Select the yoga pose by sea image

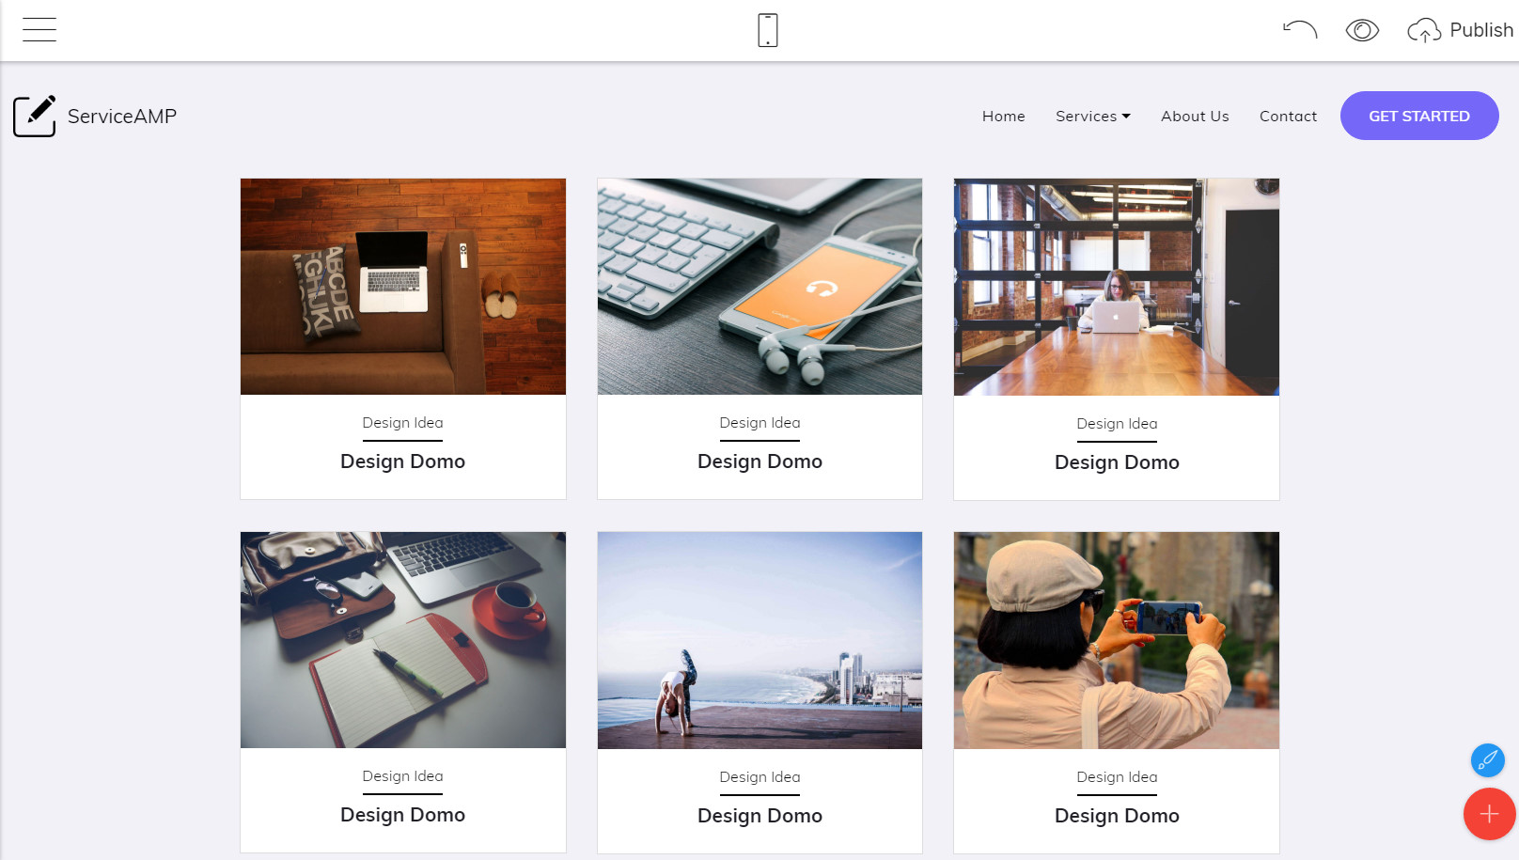759,640
